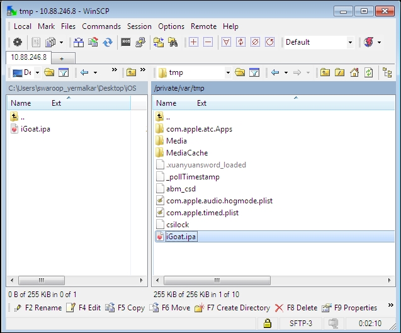The width and height of the screenshot is (401, 333).
Task: Expand the local drive dropdown
Action: (x=37, y=72)
